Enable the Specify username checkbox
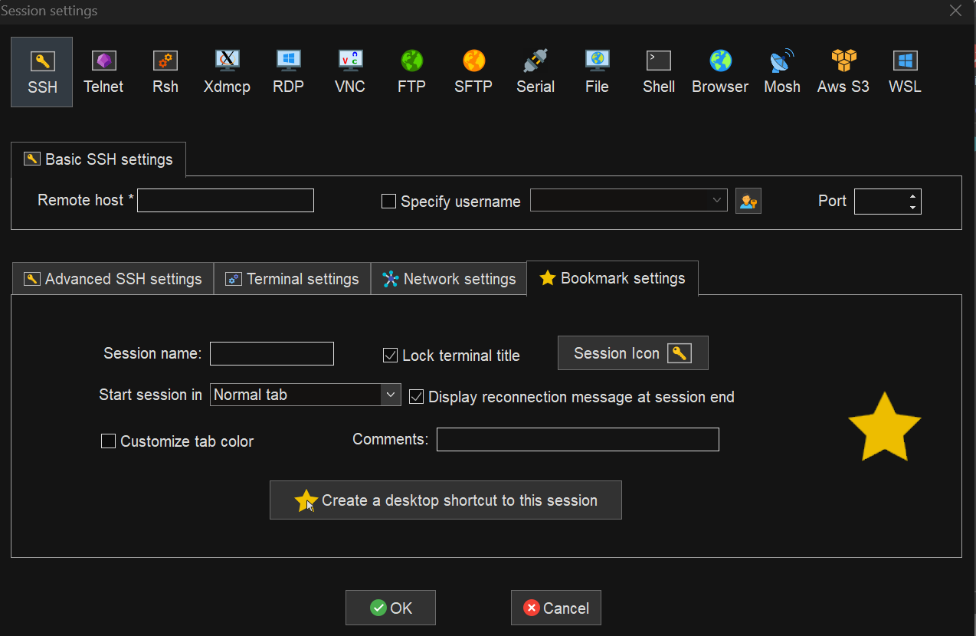 388,201
